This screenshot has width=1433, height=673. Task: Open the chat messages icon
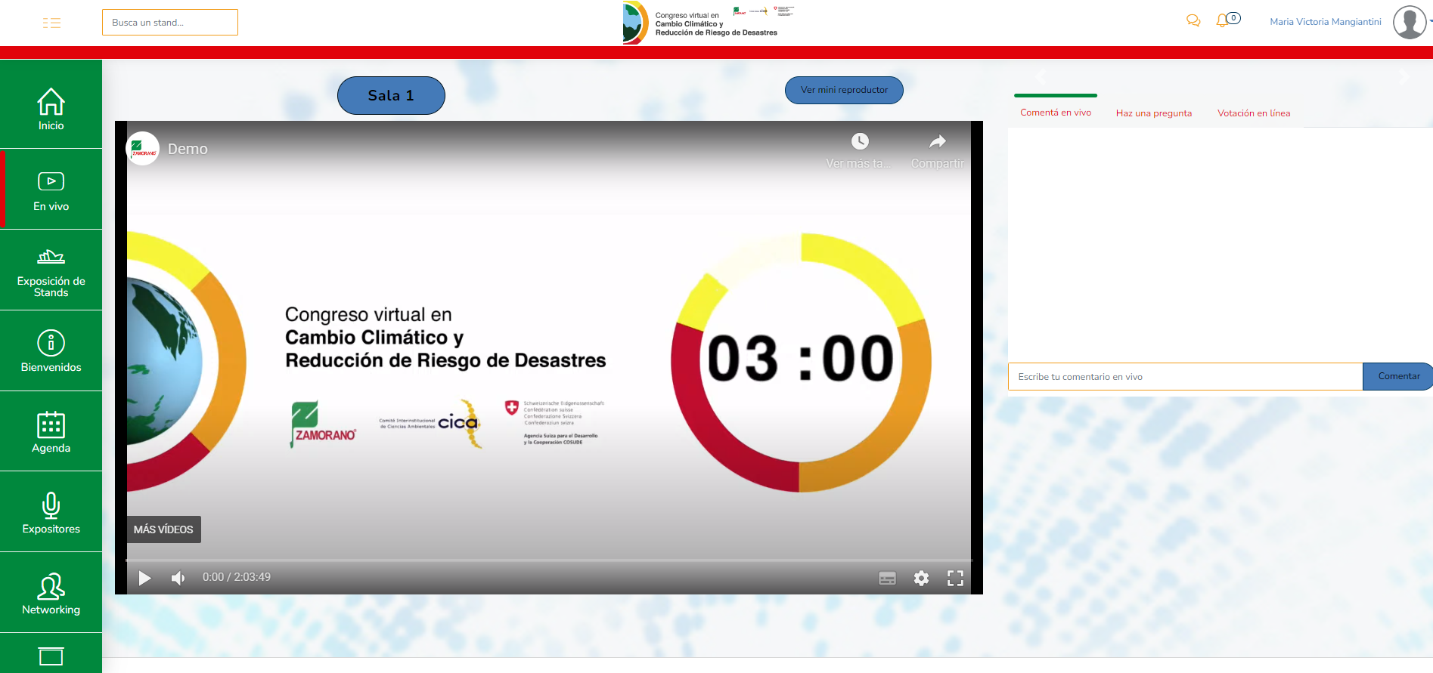click(1193, 21)
